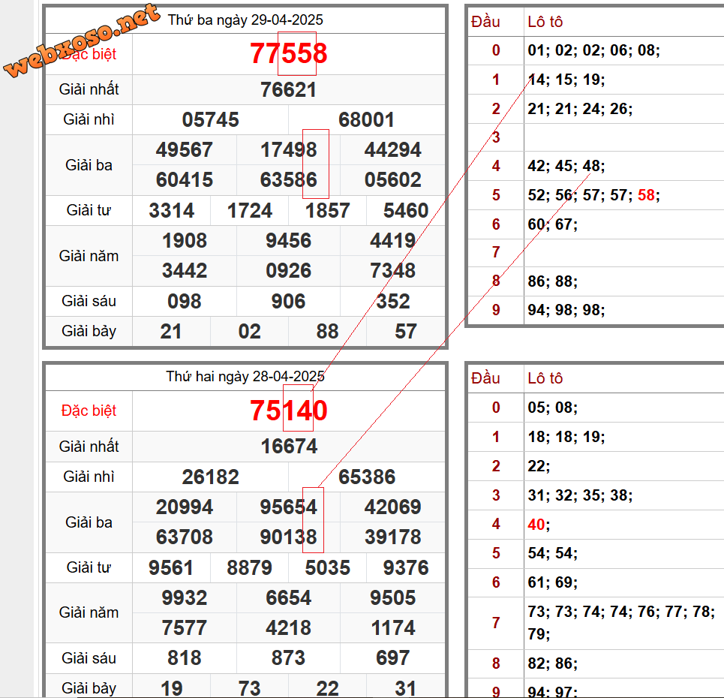Select the fifth prize number 4218
The image size is (724, 698).
coord(289,627)
